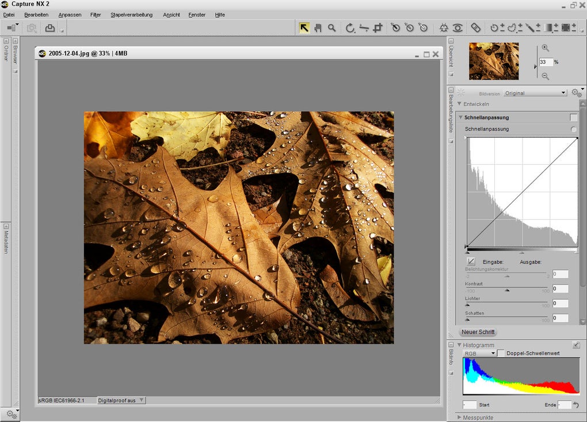Viewport: 587px width, 422px height.
Task: Select the Red-Eye control point tool
Action: [x=458, y=28]
